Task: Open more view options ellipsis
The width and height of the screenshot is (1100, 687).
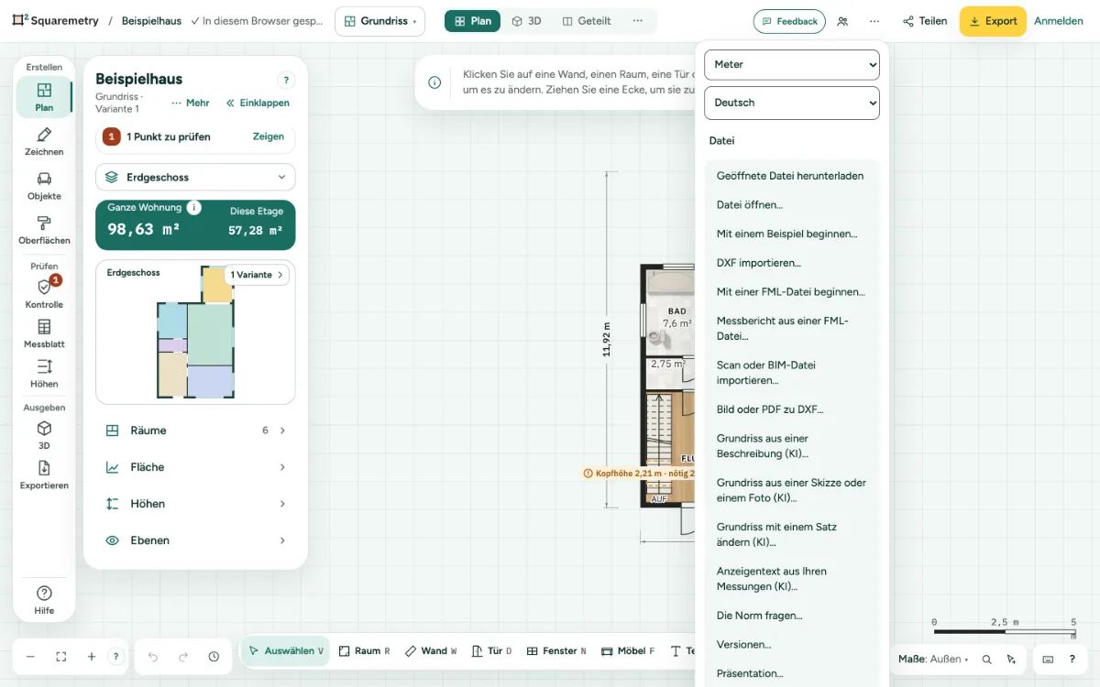Action: point(638,21)
